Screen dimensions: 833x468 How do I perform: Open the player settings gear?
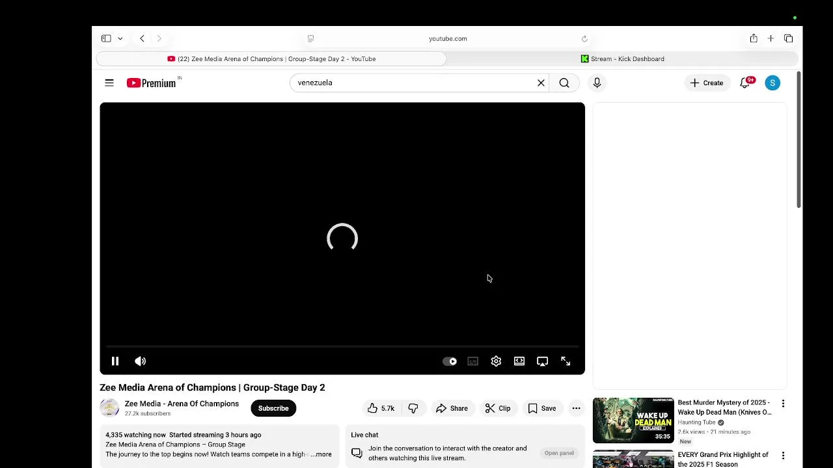496,361
